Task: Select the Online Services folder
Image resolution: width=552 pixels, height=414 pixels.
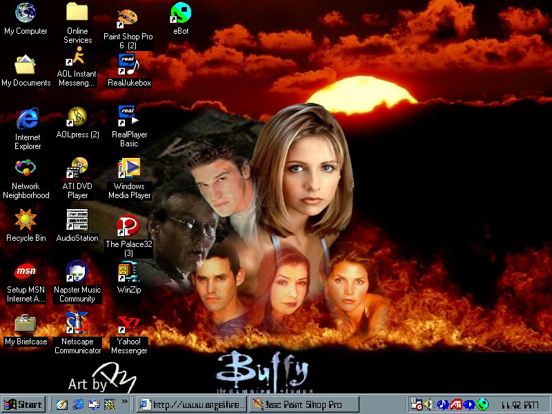Action: click(x=77, y=13)
